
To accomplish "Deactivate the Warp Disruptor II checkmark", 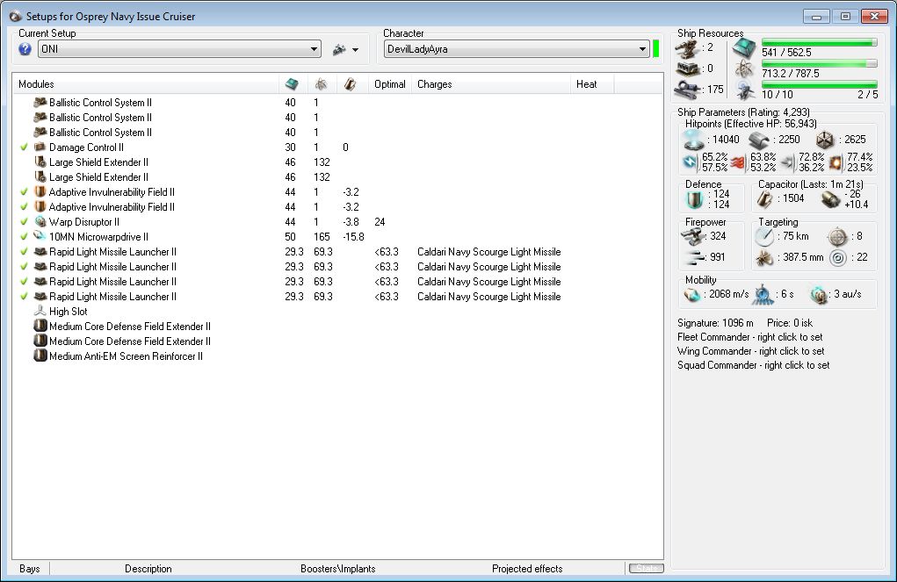I will pyautogui.click(x=24, y=222).
